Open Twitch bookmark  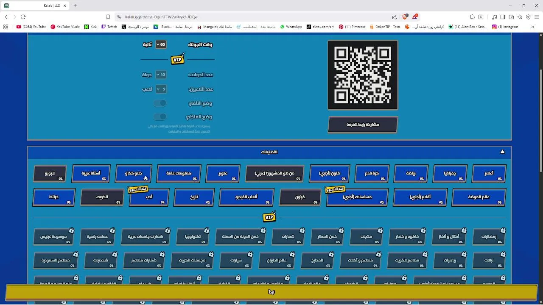click(x=109, y=27)
